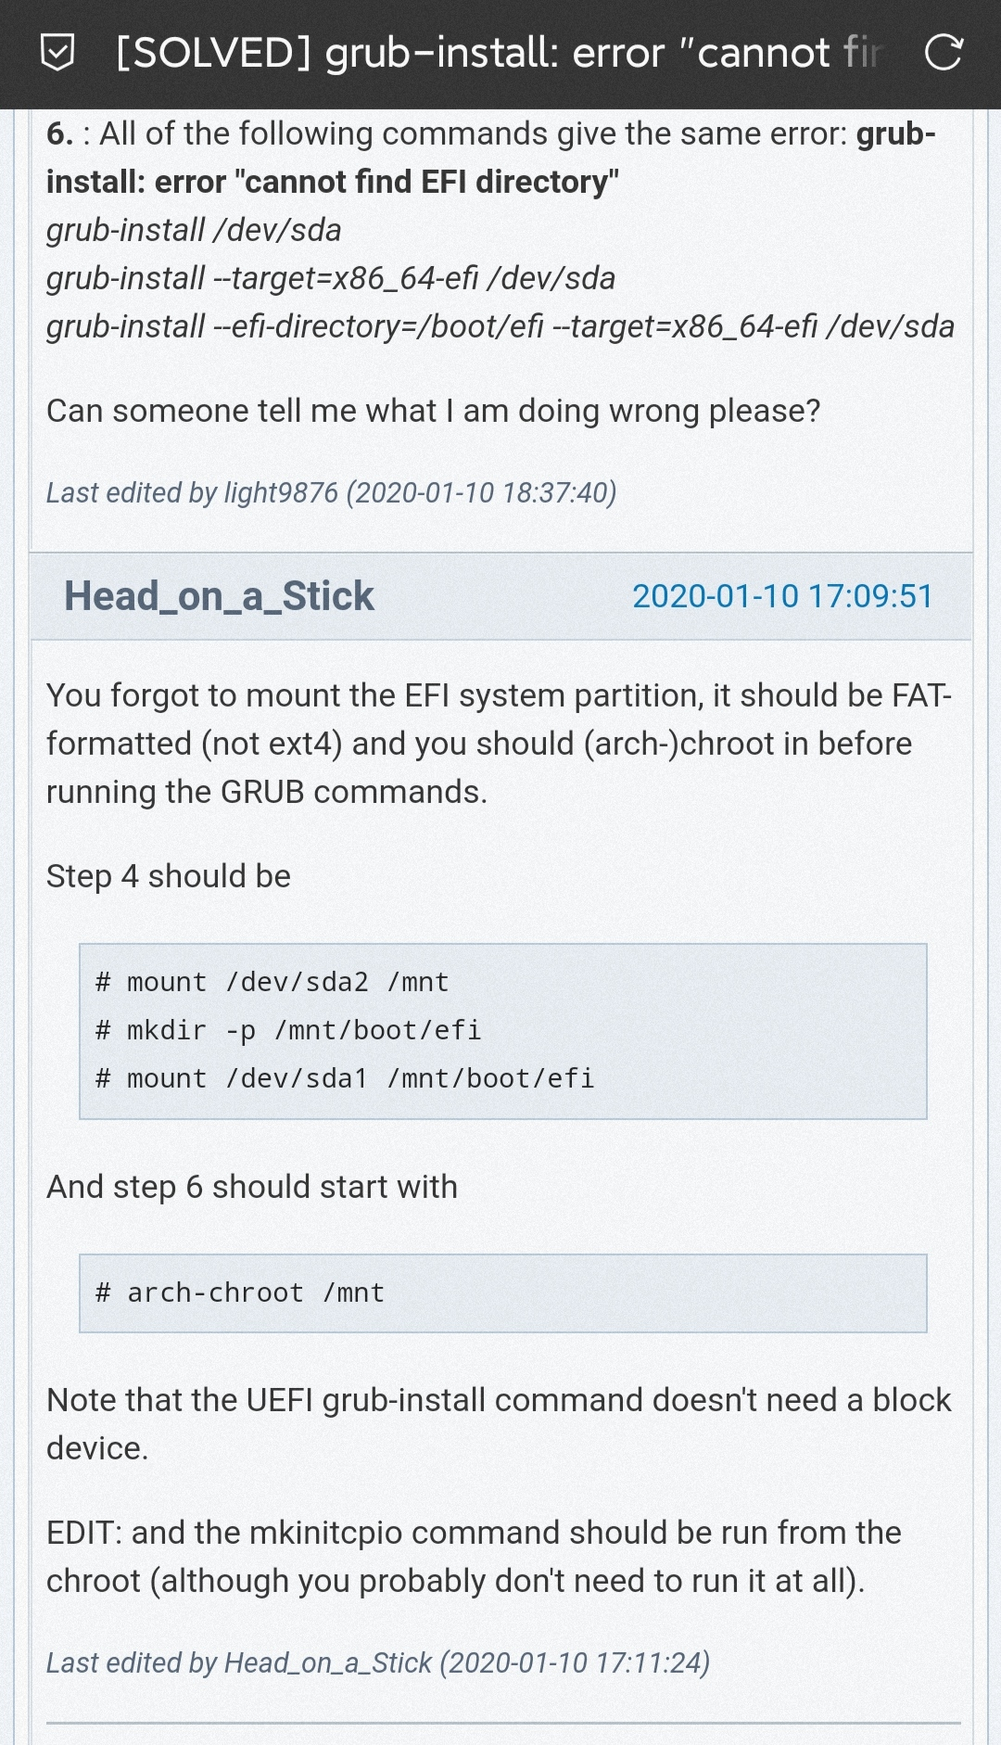Reload the page with refresh icon
The image size is (1001, 1745).
(x=944, y=53)
